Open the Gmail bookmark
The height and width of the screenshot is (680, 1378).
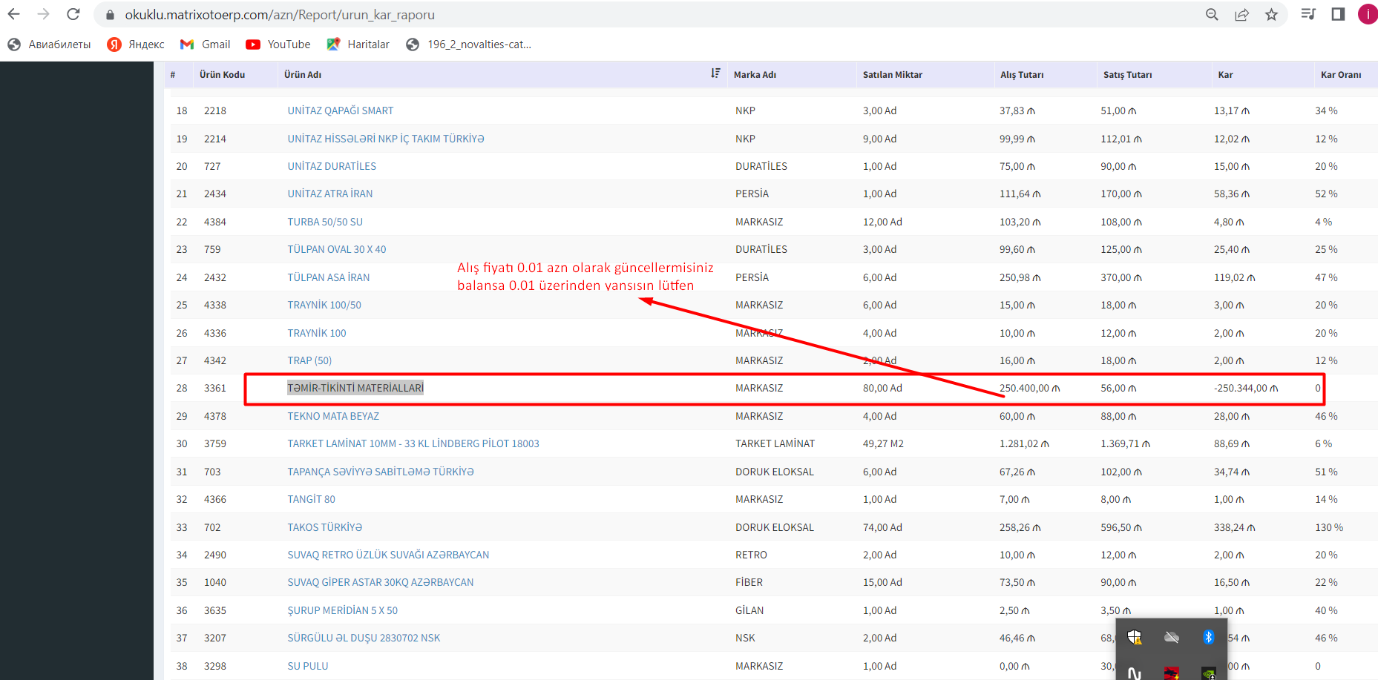click(x=206, y=44)
